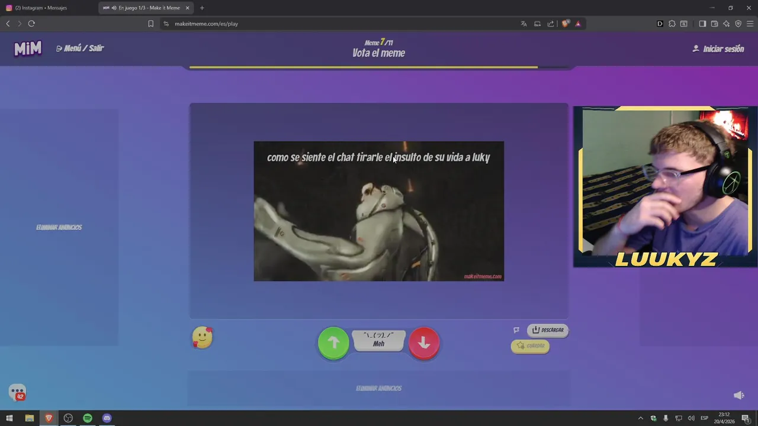
Task: Open volume tray icon
Action: (691, 418)
